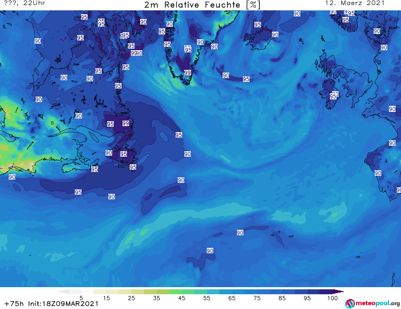Click the title "2m Relative Feuchte [%]"
Screen dimensions: 401x309
202,5
